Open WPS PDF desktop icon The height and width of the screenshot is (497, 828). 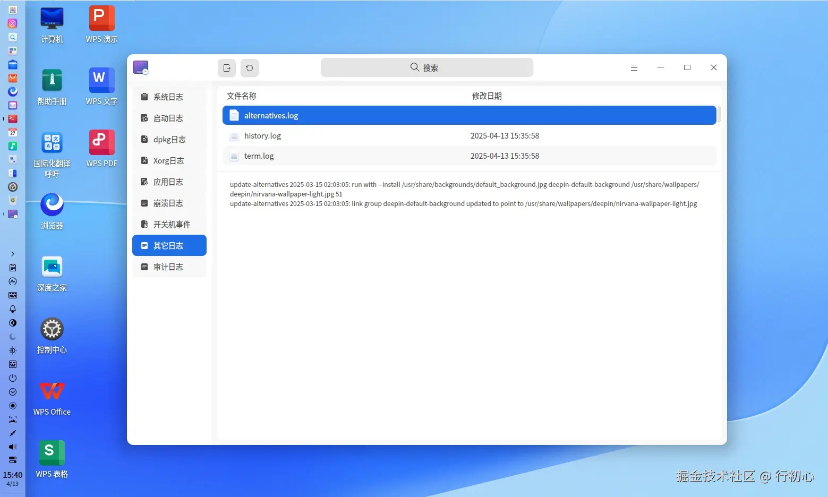point(101,149)
